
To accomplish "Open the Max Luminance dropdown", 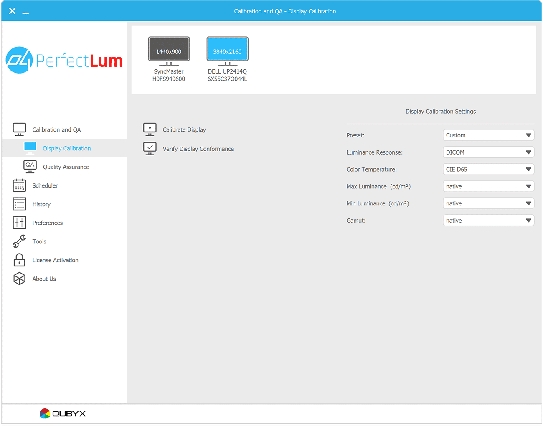I will [488, 186].
